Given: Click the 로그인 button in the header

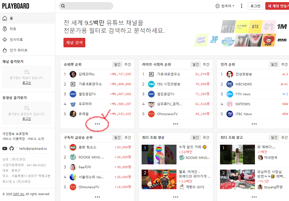Looking at the screenshot, I should coord(255,6).
